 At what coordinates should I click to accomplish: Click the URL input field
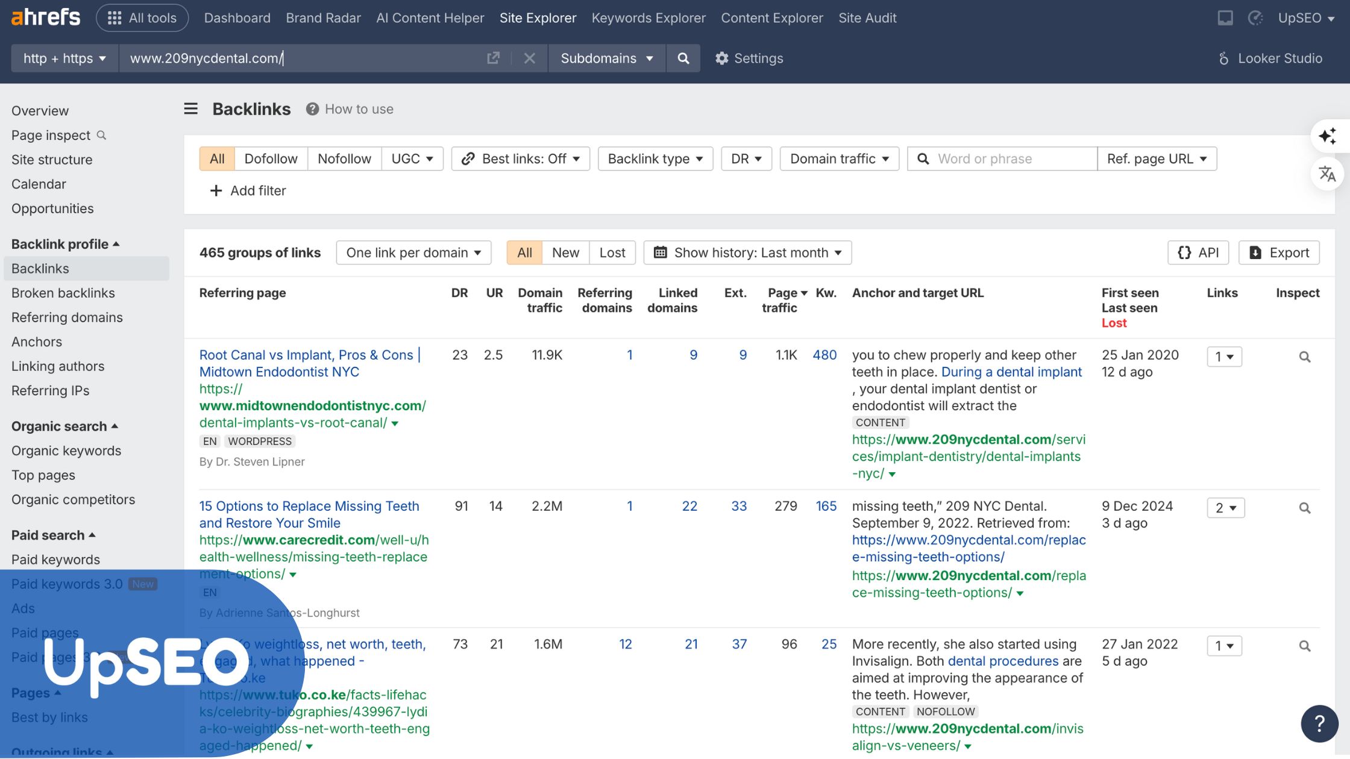301,58
